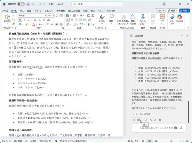Click the microphone icon in Copilot message box
Viewport: 192px width, 143px height.
182,128
